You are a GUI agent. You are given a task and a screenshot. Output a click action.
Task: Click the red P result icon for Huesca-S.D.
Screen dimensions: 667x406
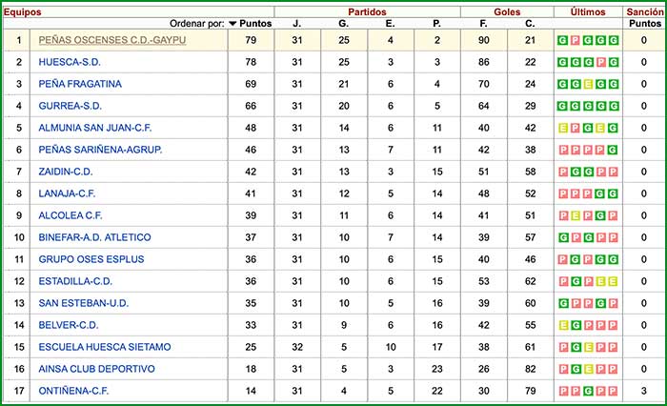click(600, 62)
